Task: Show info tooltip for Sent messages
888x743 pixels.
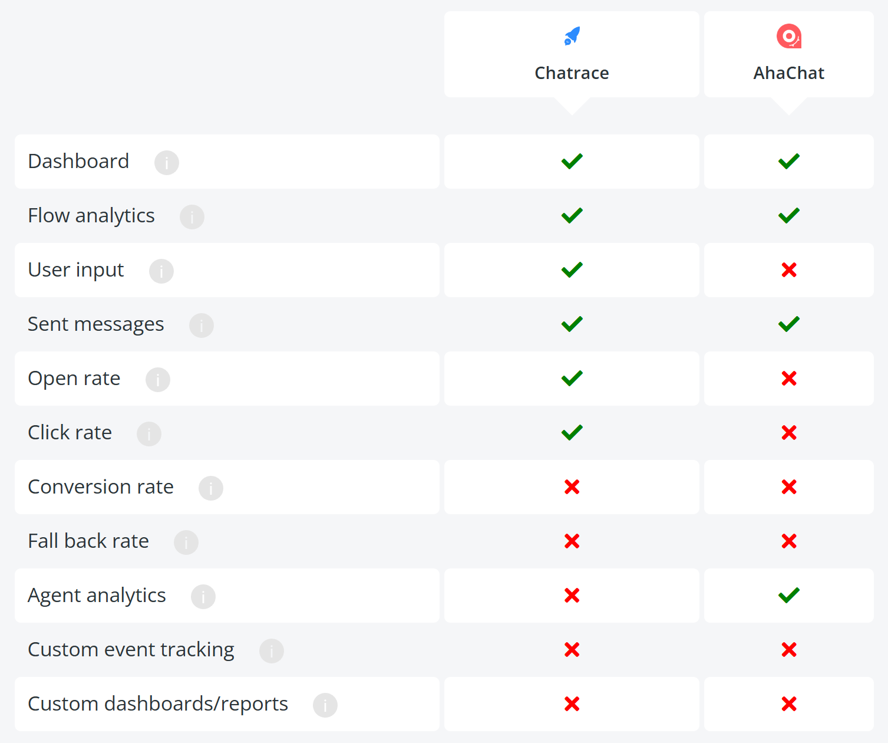Action: [x=202, y=325]
